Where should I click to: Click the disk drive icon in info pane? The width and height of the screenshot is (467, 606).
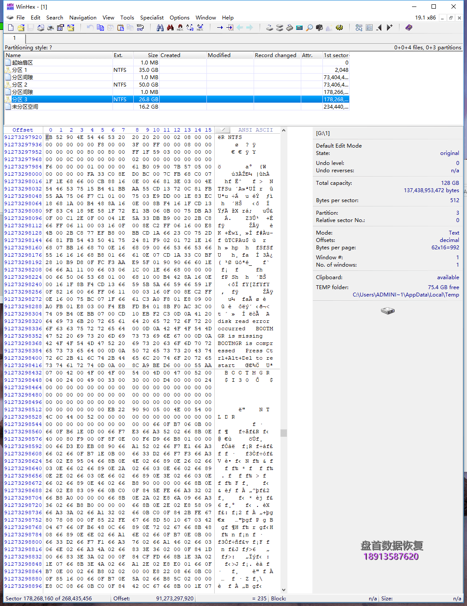pos(387,311)
